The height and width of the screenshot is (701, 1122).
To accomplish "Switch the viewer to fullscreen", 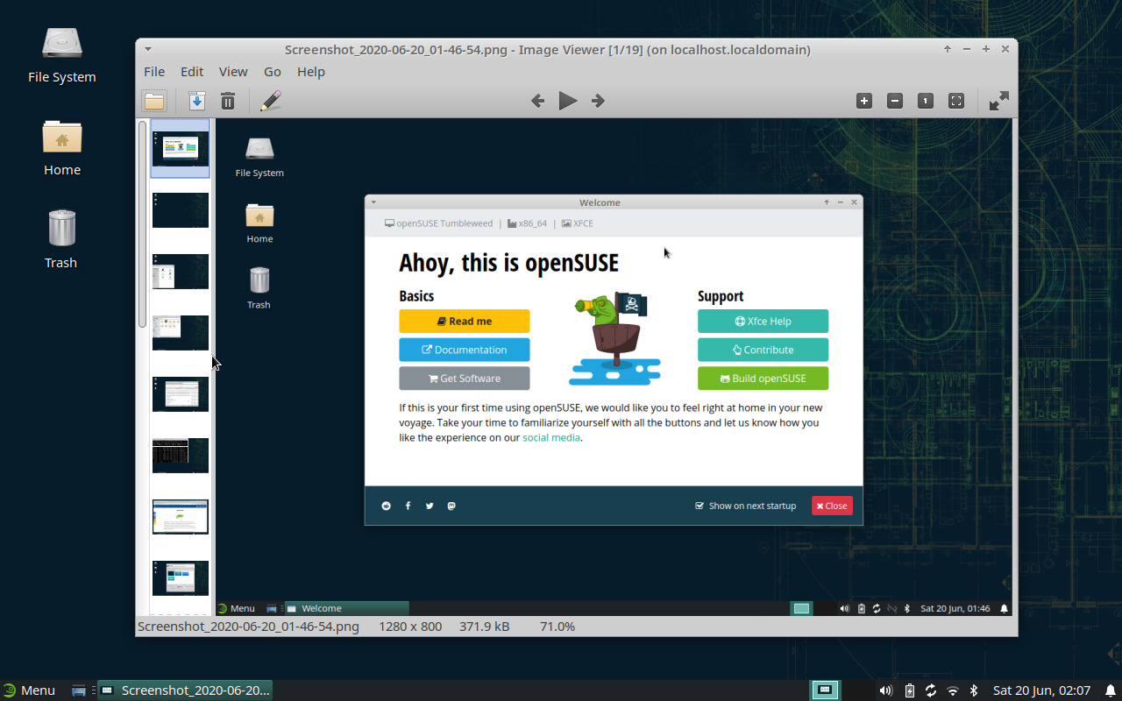I will 998,100.
